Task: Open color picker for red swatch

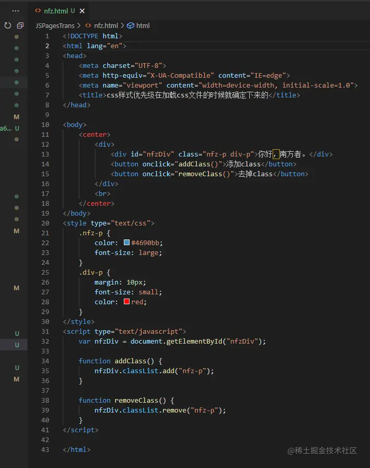Action: pos(126,302)
